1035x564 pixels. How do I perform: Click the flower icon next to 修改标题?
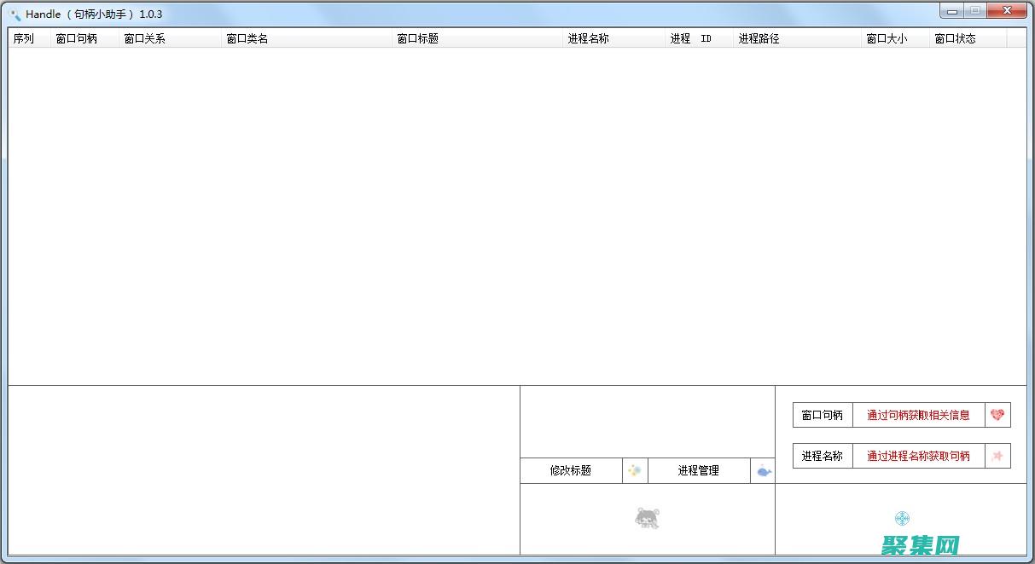635,470
